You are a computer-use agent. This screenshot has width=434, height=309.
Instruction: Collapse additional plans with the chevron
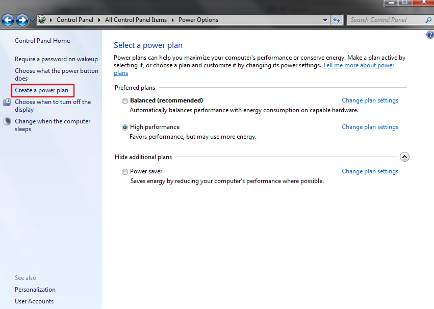click(405, 157)
